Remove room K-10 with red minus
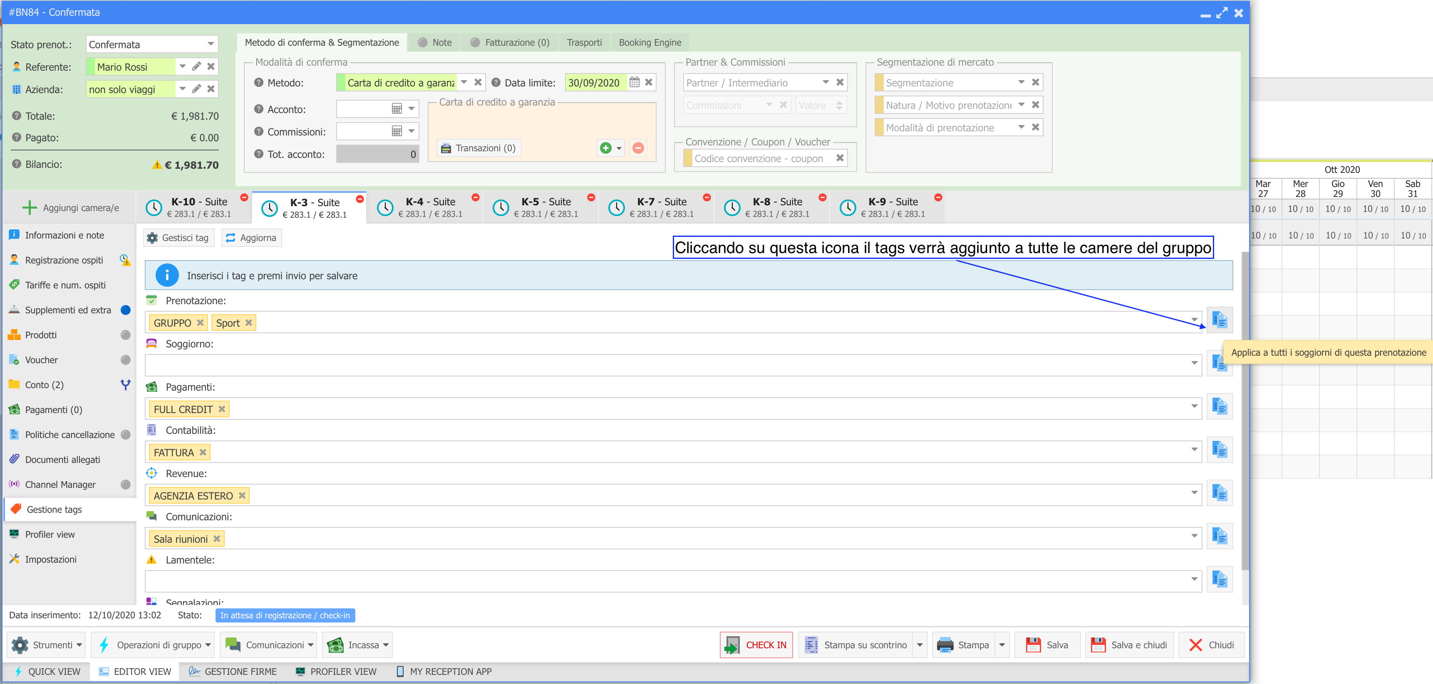 coord(244,198)
